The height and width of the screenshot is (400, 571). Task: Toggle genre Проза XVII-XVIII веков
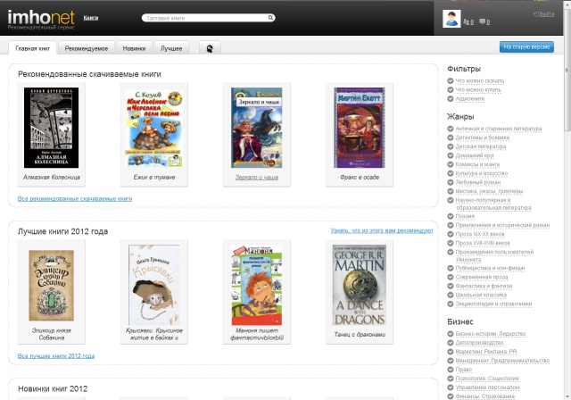click(478, 243)
